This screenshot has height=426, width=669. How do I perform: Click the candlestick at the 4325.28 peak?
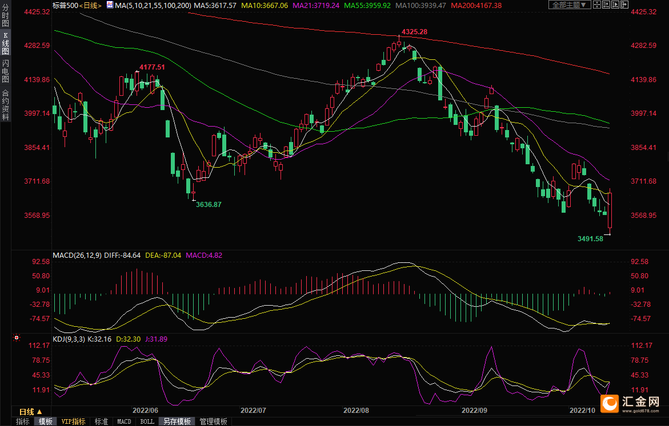click(399, 43)
